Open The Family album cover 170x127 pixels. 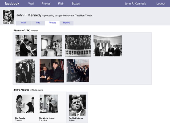click(x=25, y=104)
